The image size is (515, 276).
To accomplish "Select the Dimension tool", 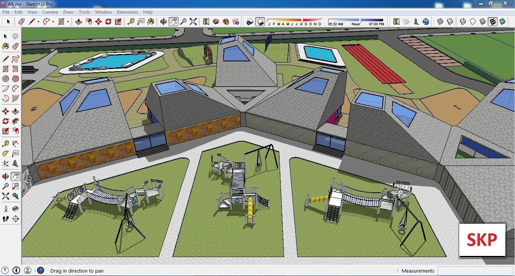I will click(x=15, y=143).
